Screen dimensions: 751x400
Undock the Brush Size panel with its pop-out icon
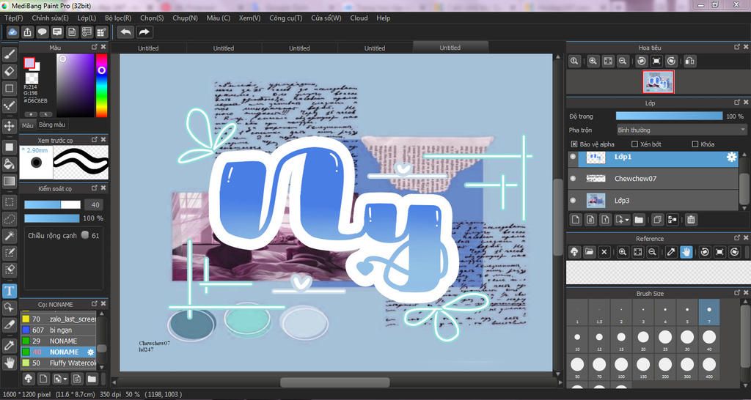tap(737, 292)
